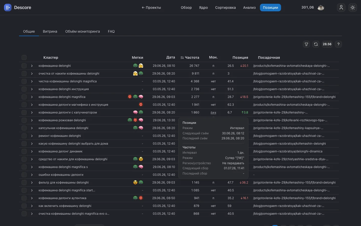Click tag icons in капсульная кофемашина delonghi row
The height and width of the screenshot is (226, 361).
coord(138,128)
